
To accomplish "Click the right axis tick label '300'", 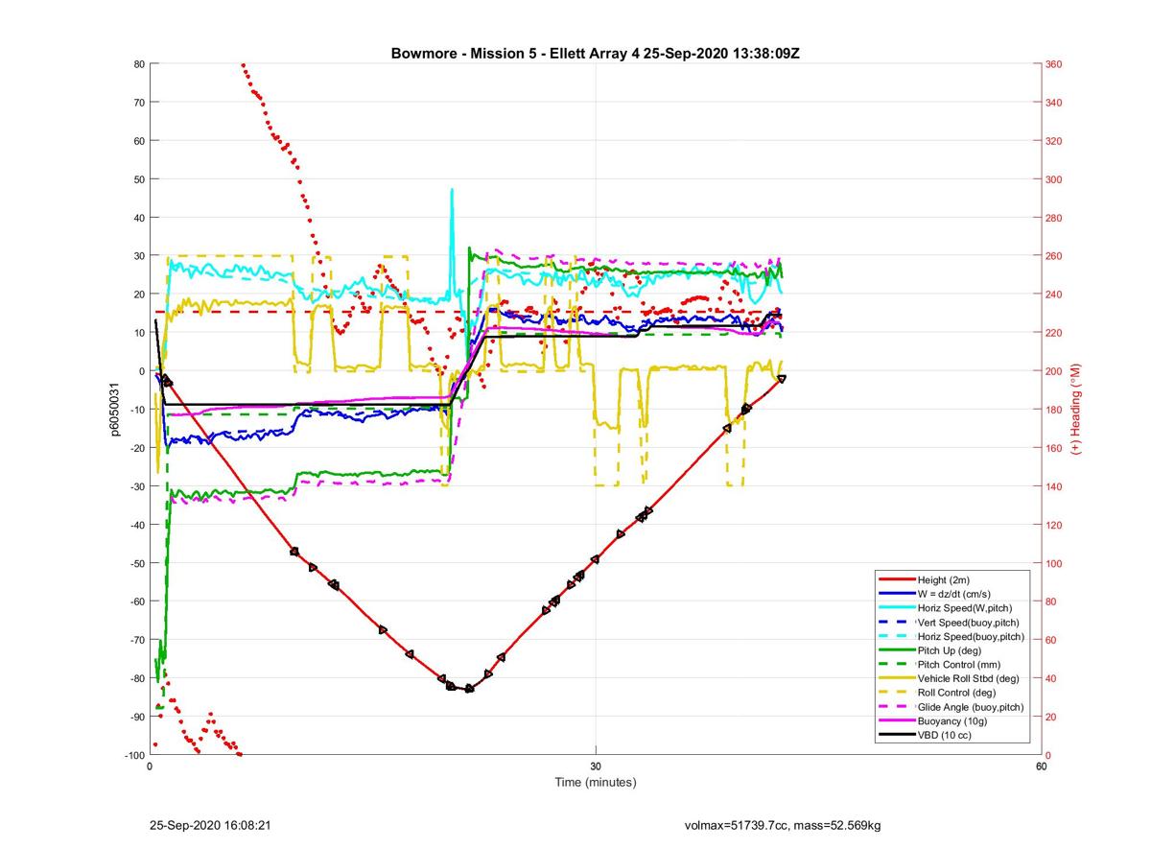I will pyautogui.click(x=1054, y=179).
